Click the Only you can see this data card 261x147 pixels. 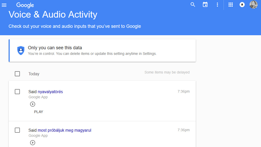click(x=102, y=51)
